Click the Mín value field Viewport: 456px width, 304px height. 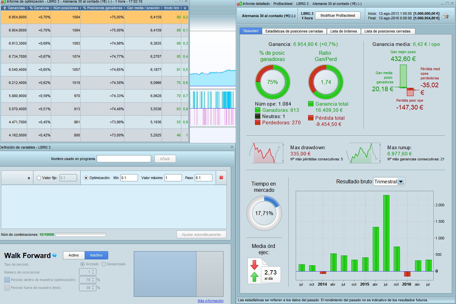[x=129, y=178]
